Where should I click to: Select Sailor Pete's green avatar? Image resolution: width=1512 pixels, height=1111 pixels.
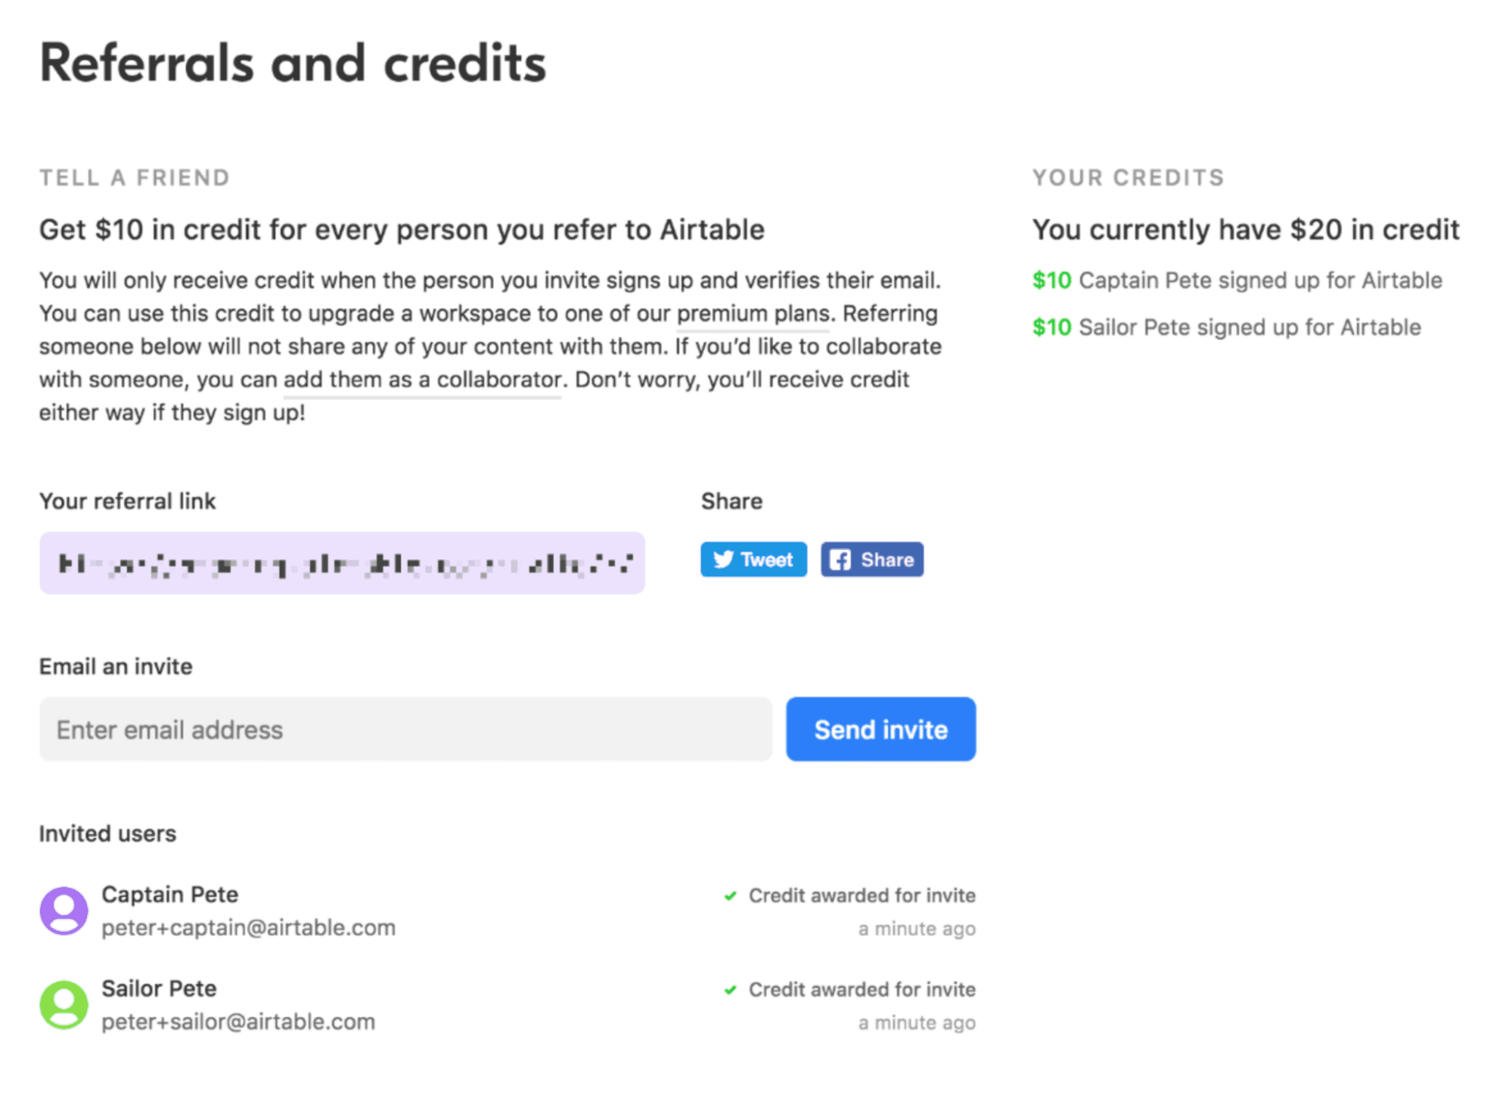point(64,1004)
